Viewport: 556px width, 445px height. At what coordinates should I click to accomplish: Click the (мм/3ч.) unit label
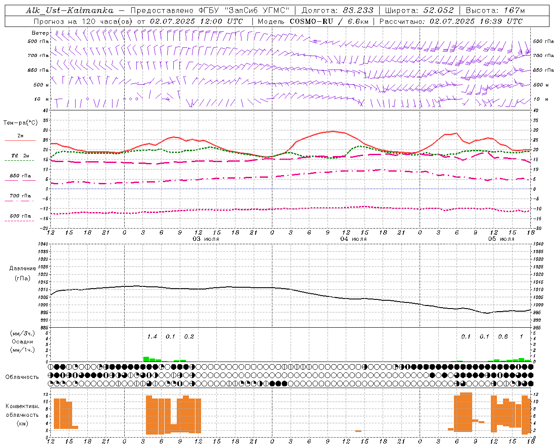click(22, 333)
